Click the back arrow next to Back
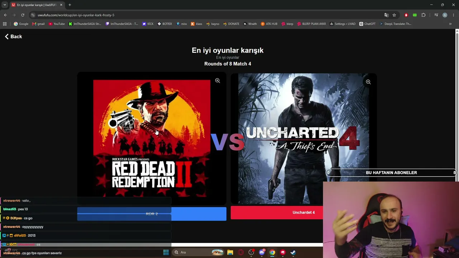459x258 pixels. pyautogui.click(x=6, y=37)
